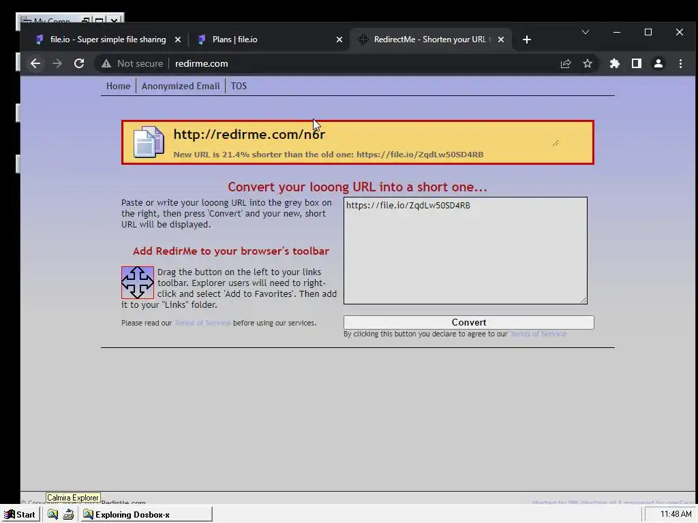Toggle the browser side panel icon
The image size is (698, 523).
coord(637,63)
